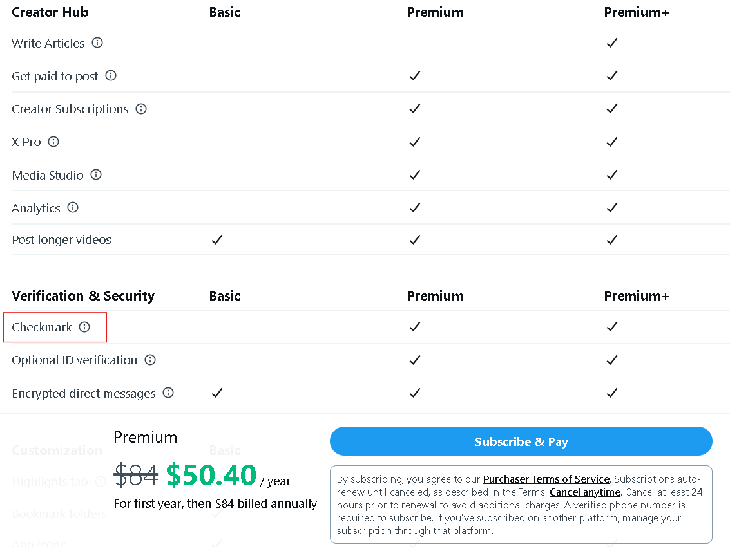Click the Encrypted direct messages info icon

(x=168, y=393)
